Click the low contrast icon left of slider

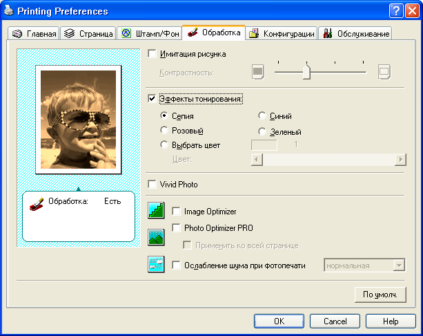click(258, 71)
